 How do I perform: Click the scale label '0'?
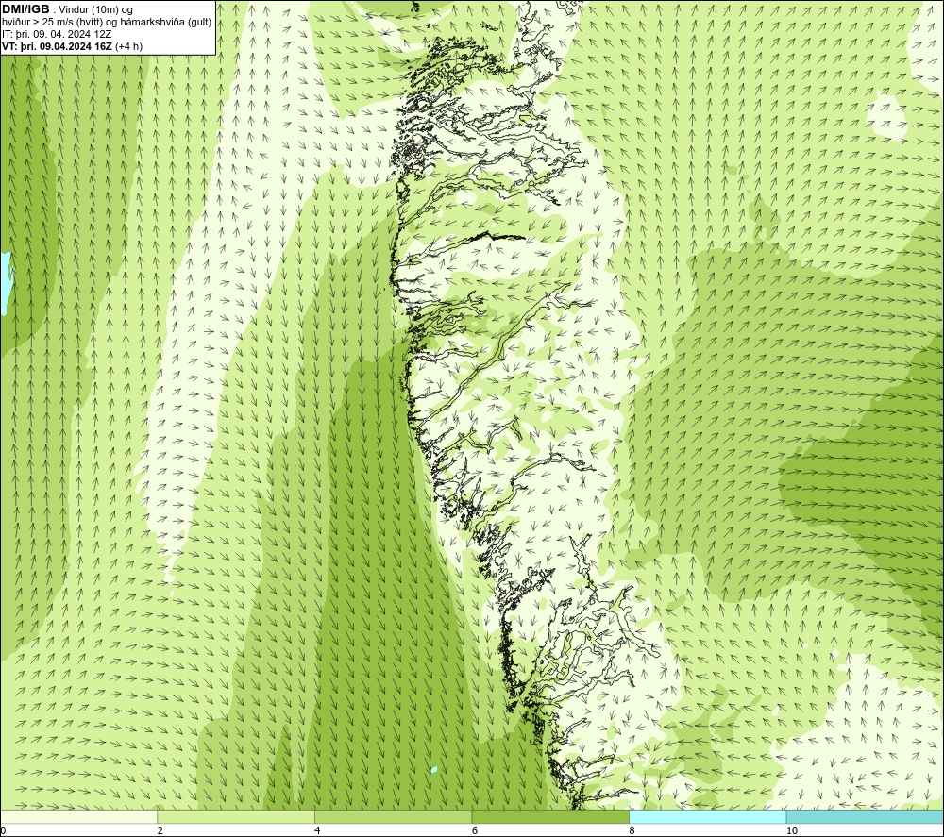pyautogui.click(x=3, y=830)
